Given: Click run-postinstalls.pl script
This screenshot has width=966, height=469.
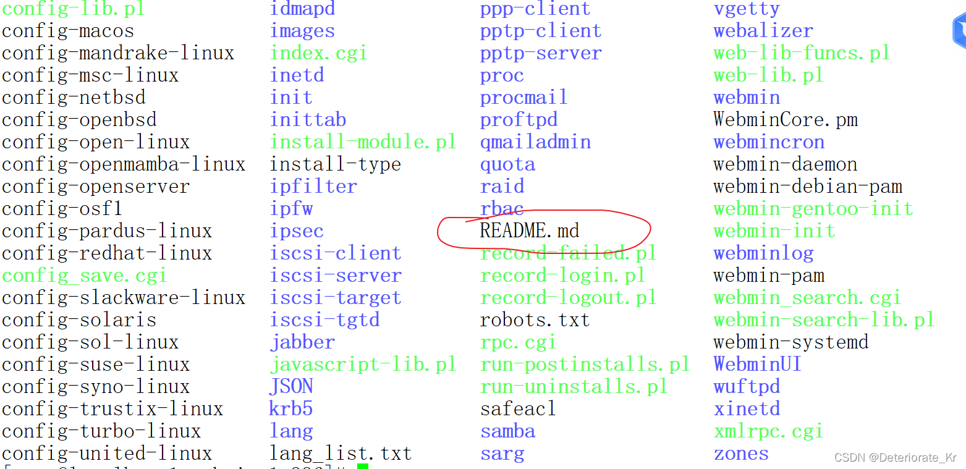Looking at the screenshot, I should pos(585,365).
